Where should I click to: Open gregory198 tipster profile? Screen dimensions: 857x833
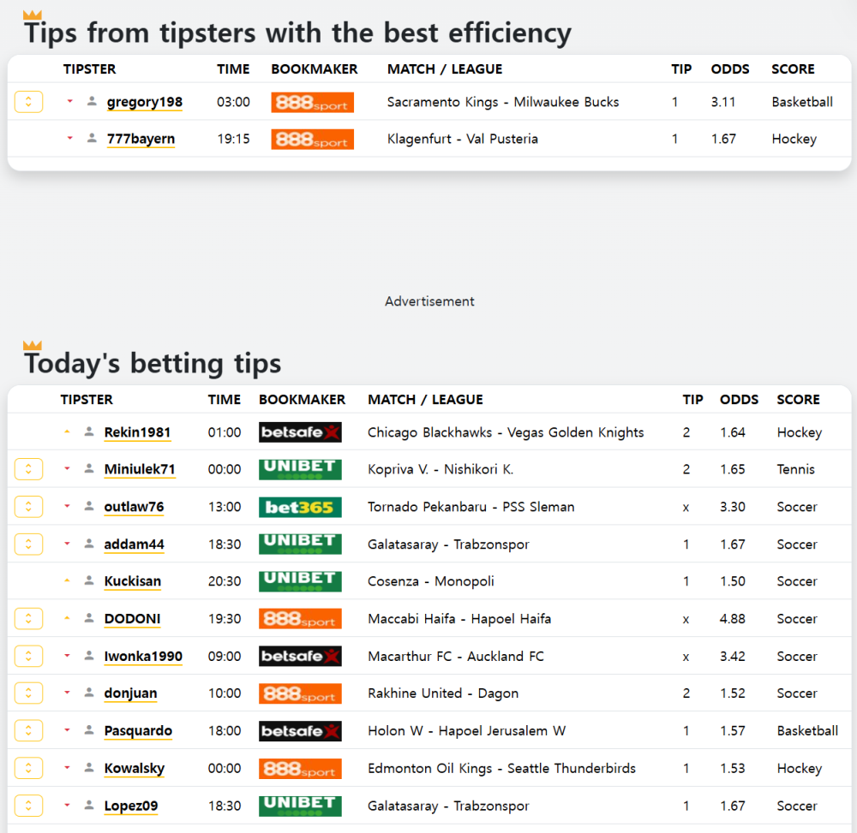point(145,102)
